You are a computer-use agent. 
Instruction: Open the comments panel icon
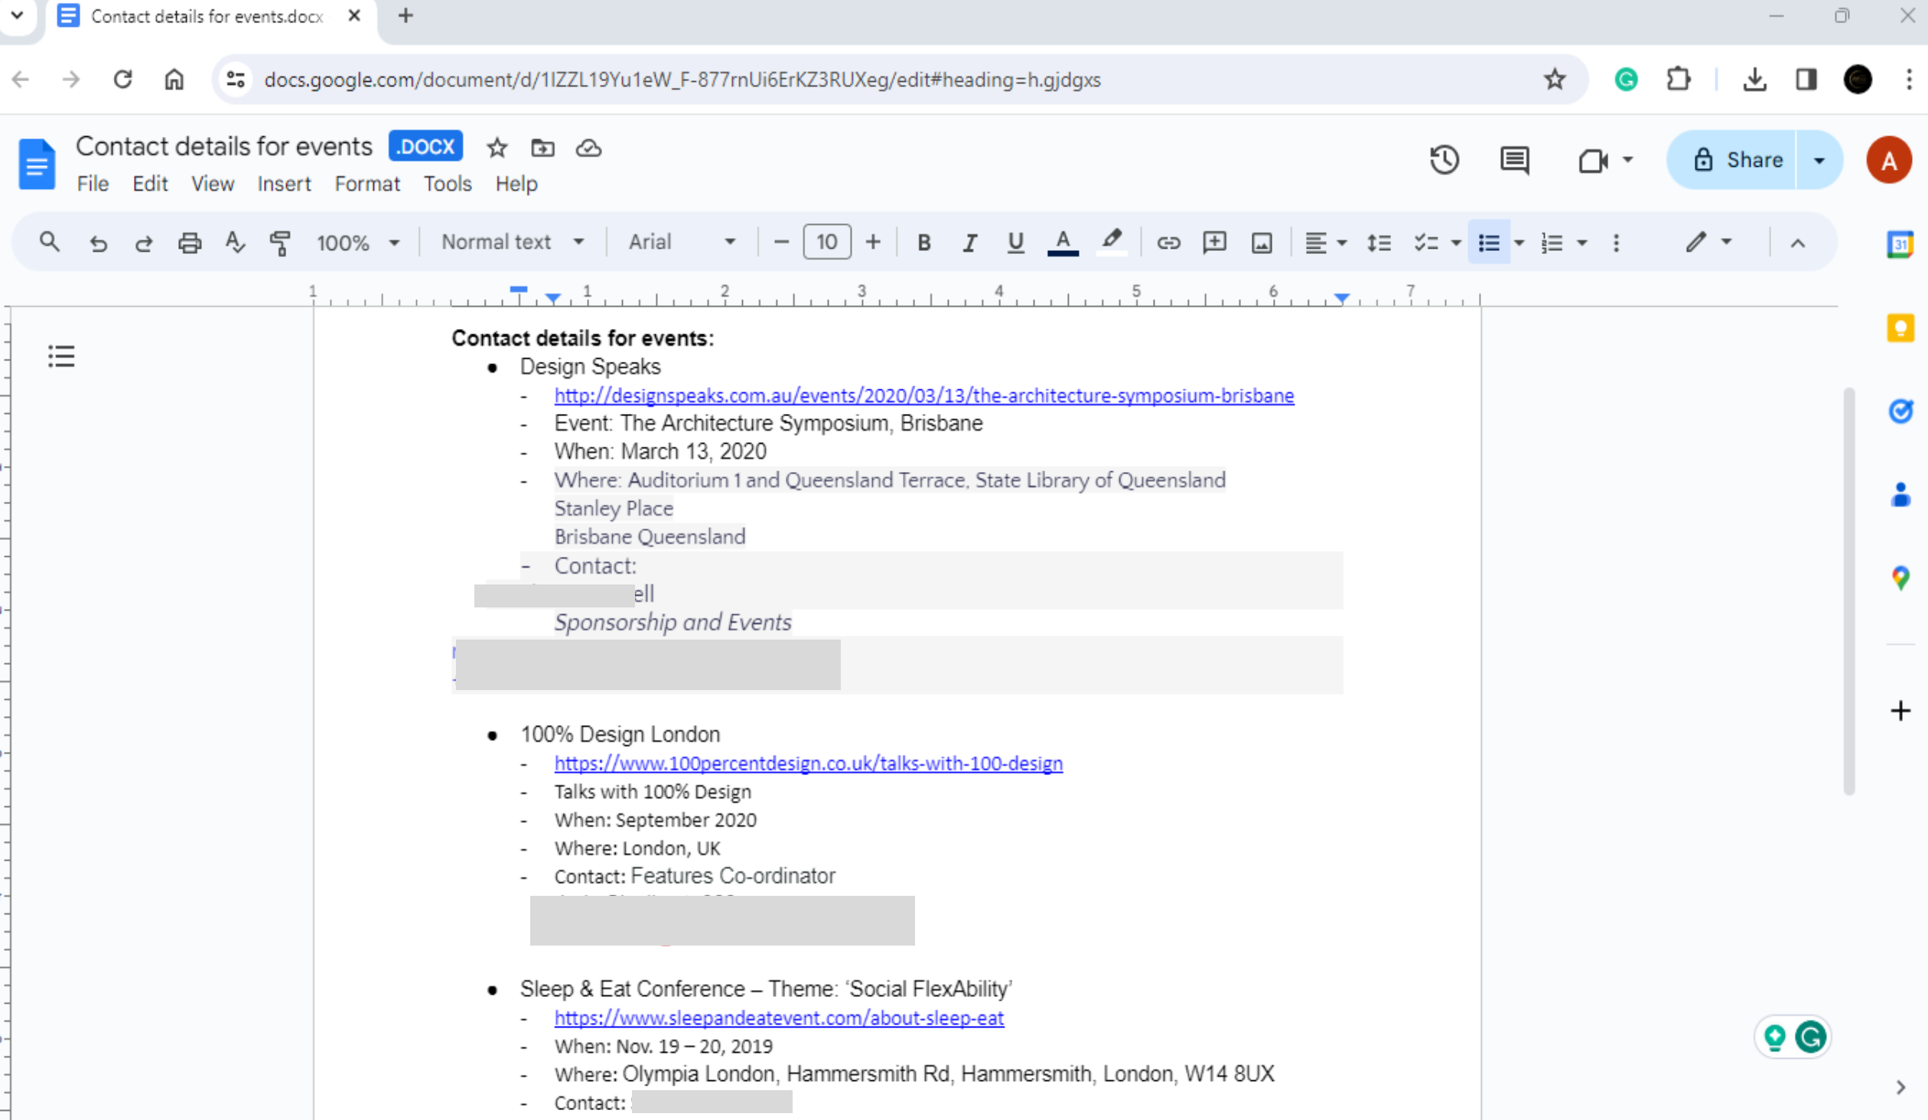(1514, 160)
